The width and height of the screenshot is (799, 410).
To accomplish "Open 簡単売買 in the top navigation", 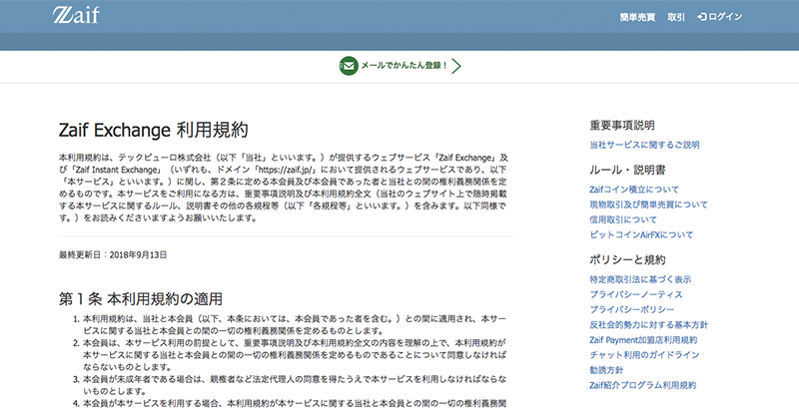I will [x=637, y=17].
